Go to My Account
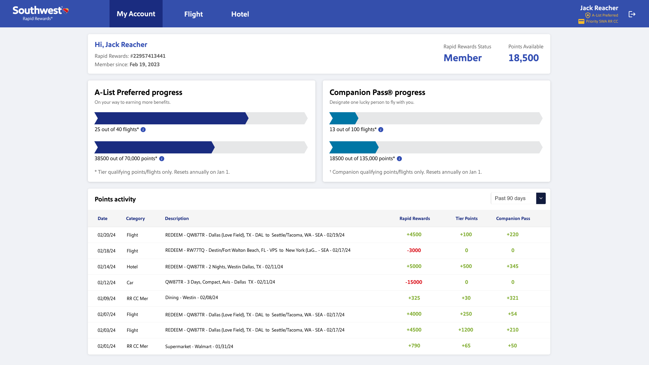This screenshot has width=649, height=365. pos(136,14)
